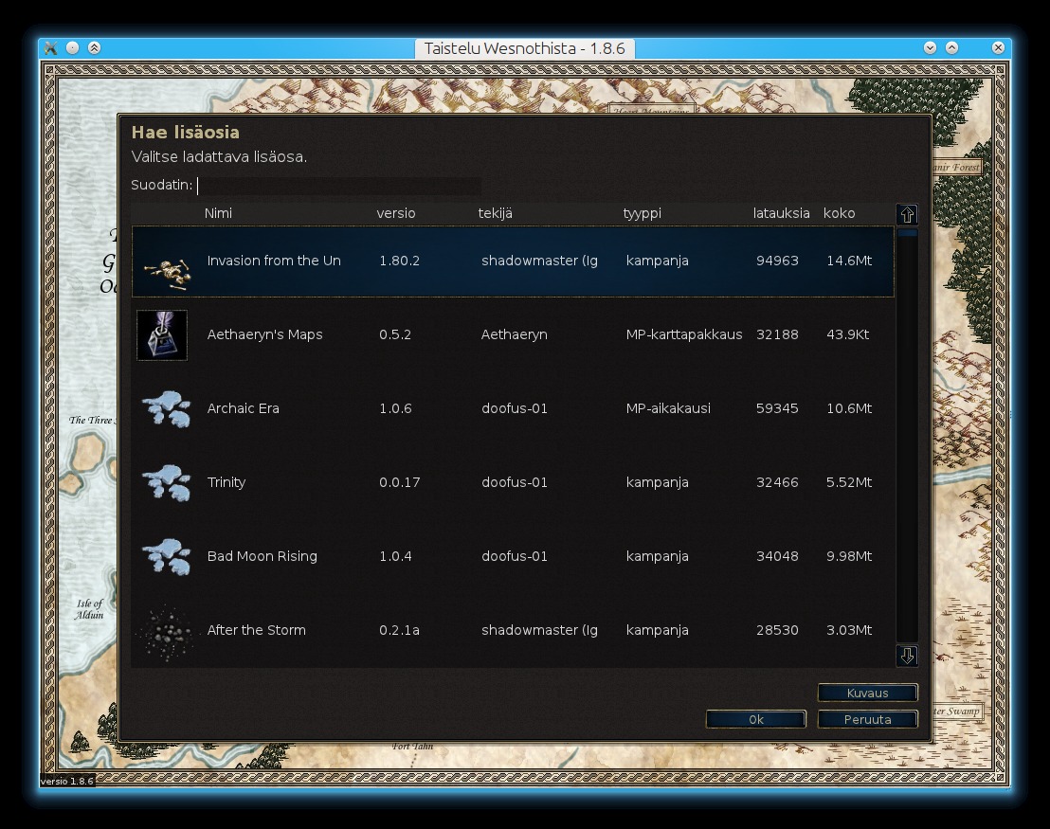Image resolution: width=1050 pixels, height=829 pixels.
Task: Click the double-chevron button on the title bar's left
Action: coord(95,47)
